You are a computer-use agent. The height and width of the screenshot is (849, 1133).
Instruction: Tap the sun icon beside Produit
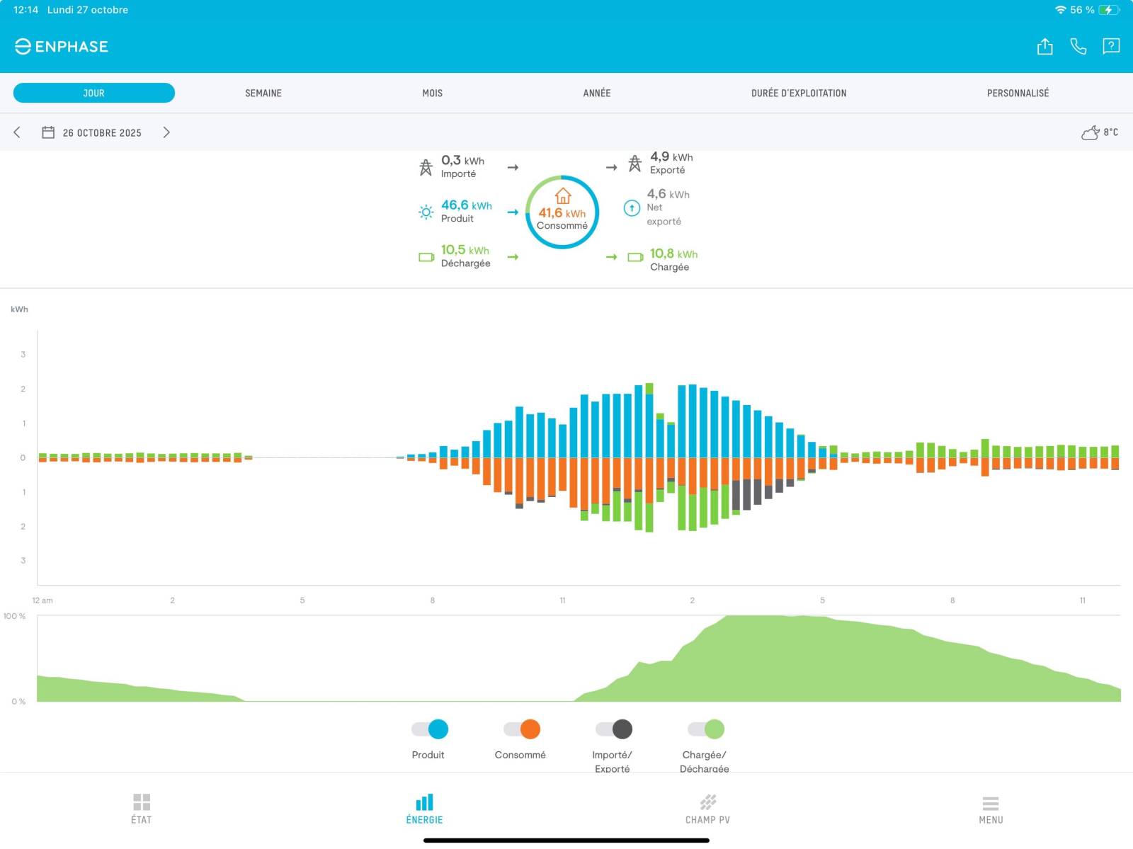[x=426, y=212]
